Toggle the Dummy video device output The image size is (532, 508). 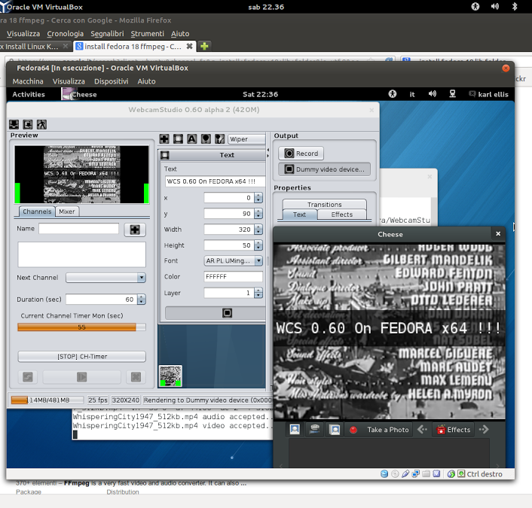click(x=326, y=169)
